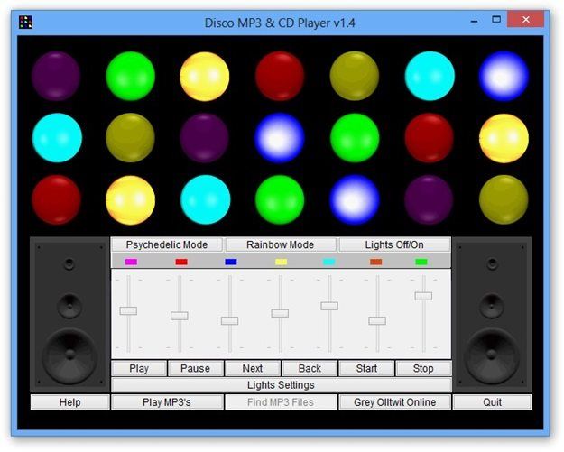Click olive light in middle row
Image resolution: width=564 pixels, height=452 pixels.
click(130, 138)
